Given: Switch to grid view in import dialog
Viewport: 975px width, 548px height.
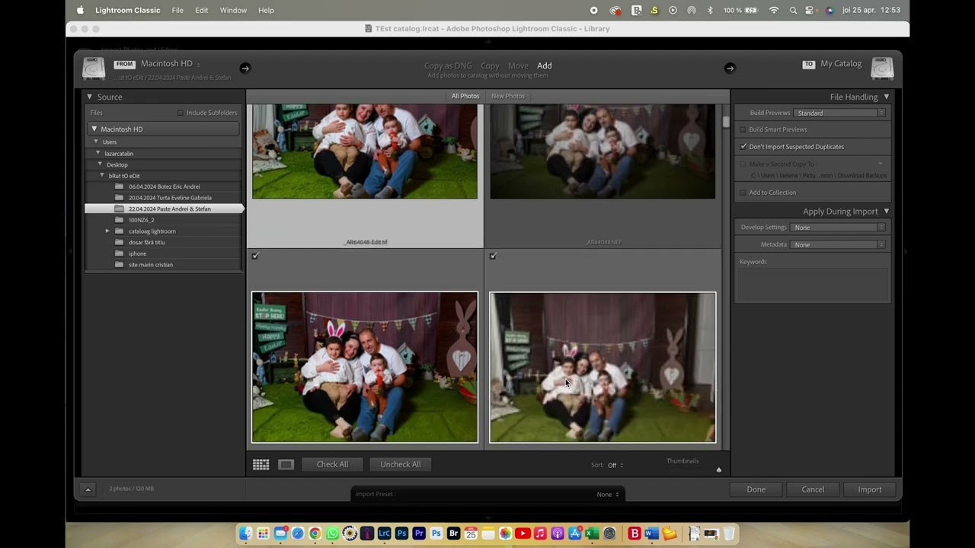Looking at the screenshot, I should pos(261,464).
